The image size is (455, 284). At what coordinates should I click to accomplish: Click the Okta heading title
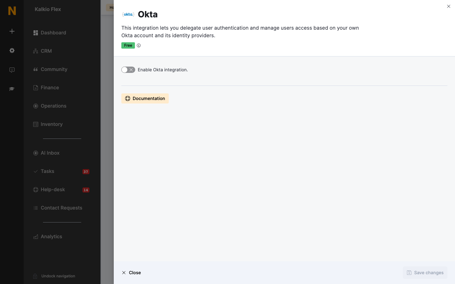(148, 14)
